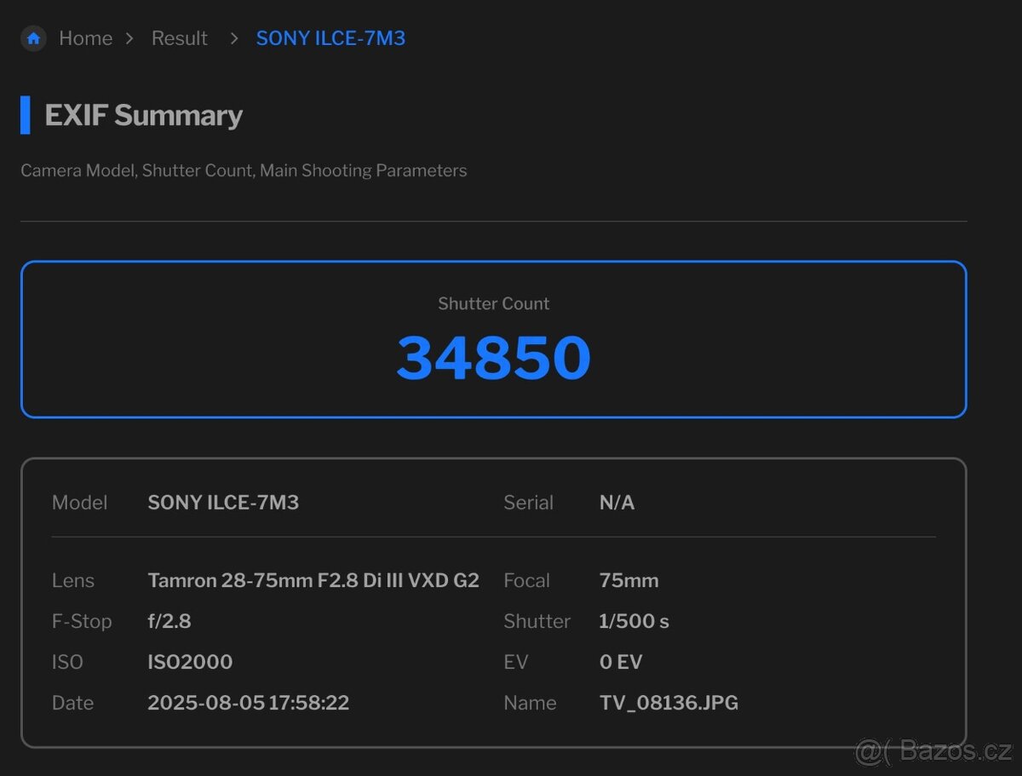1022x776 pixels.
Task: Select the blue-bordered shutter count box
Action: click(x=493, y=339)
